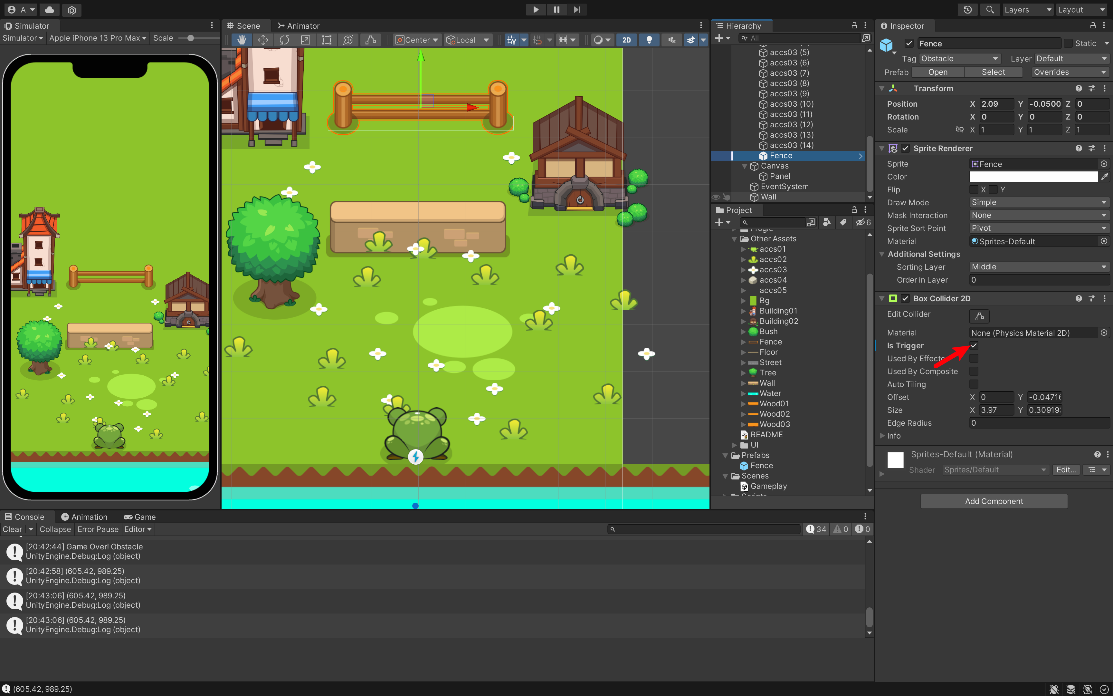Open the Overrides dropdown
The width and height of the screenshot is (1113, 696).
(x=1070, y=72)
